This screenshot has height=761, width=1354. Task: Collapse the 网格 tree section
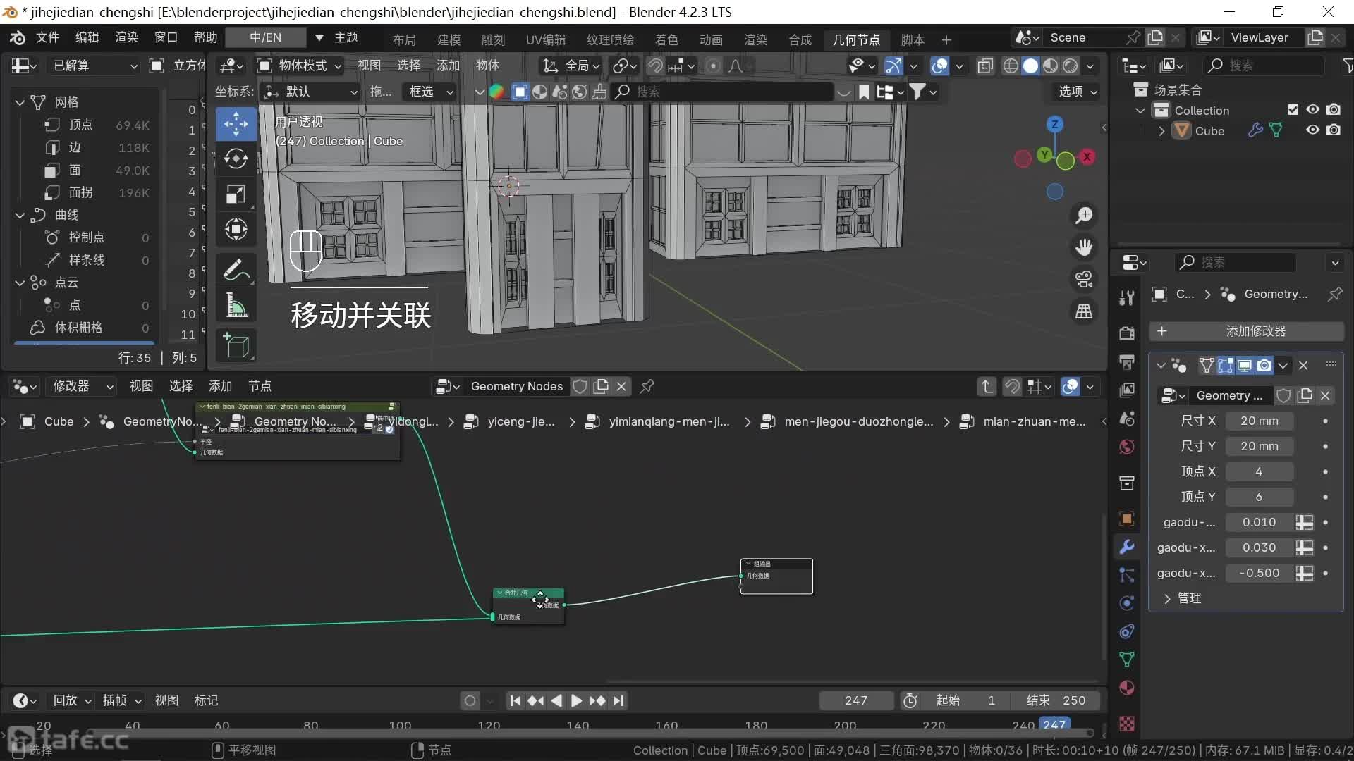click(20, 102)
